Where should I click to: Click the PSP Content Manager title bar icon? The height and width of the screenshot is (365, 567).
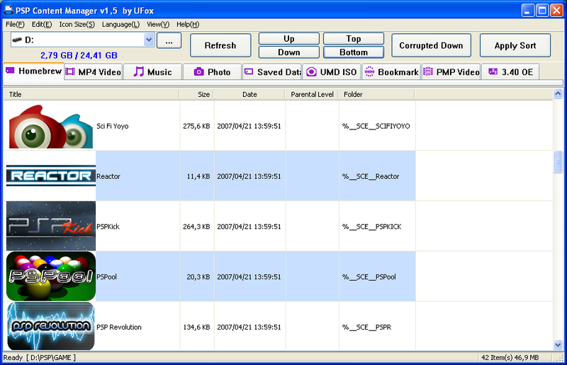pyautogui.click(x=8, y=10)
